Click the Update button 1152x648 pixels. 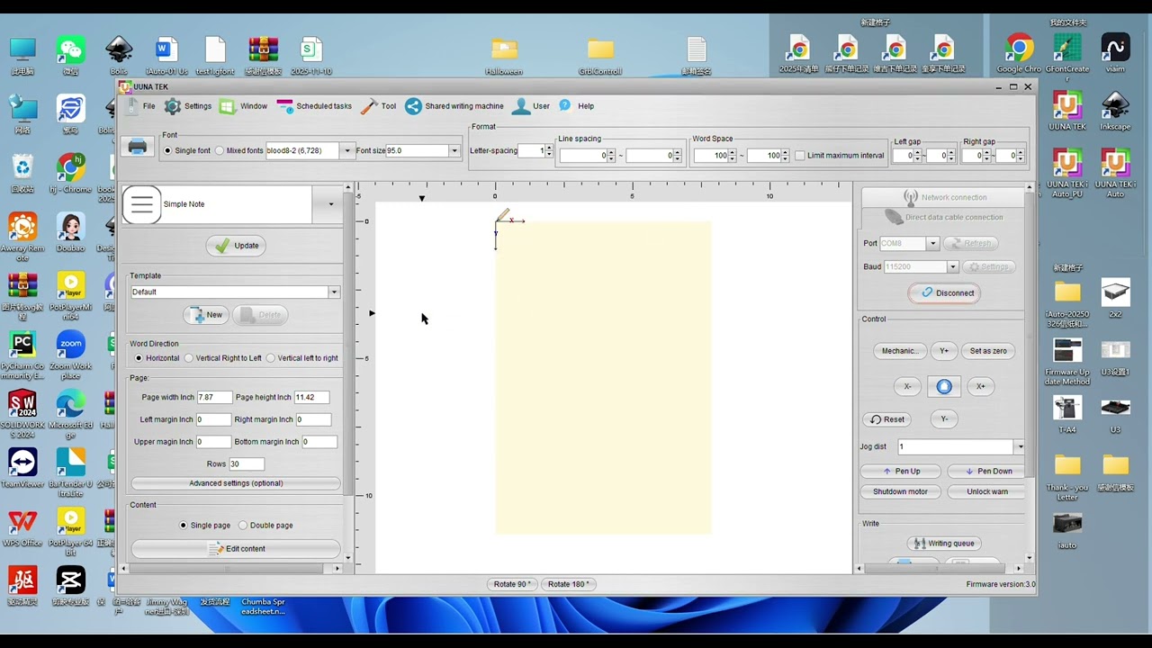pos(236,246)
